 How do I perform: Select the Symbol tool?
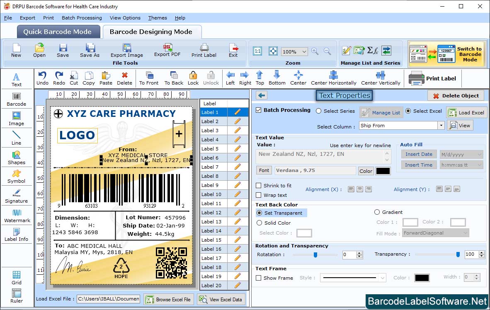click(16, 177)
